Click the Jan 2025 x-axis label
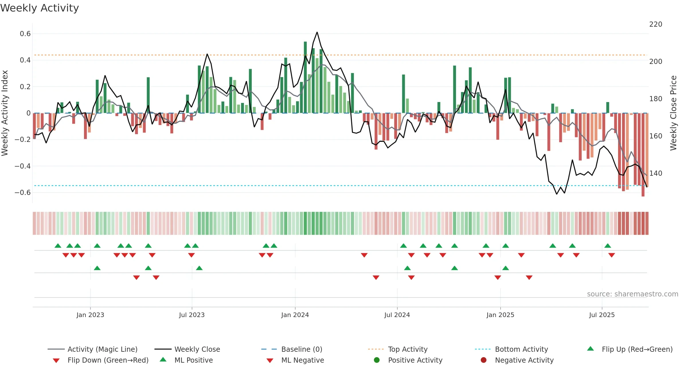The width and height of the screenshot is (688, 387). click(500, 315)
